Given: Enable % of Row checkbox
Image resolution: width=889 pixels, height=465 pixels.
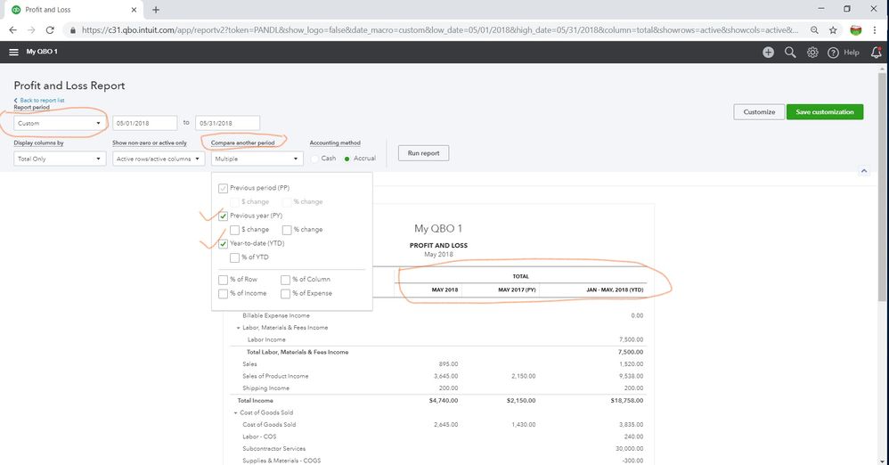Looking at the screenshot, I should tap(223, 280).
